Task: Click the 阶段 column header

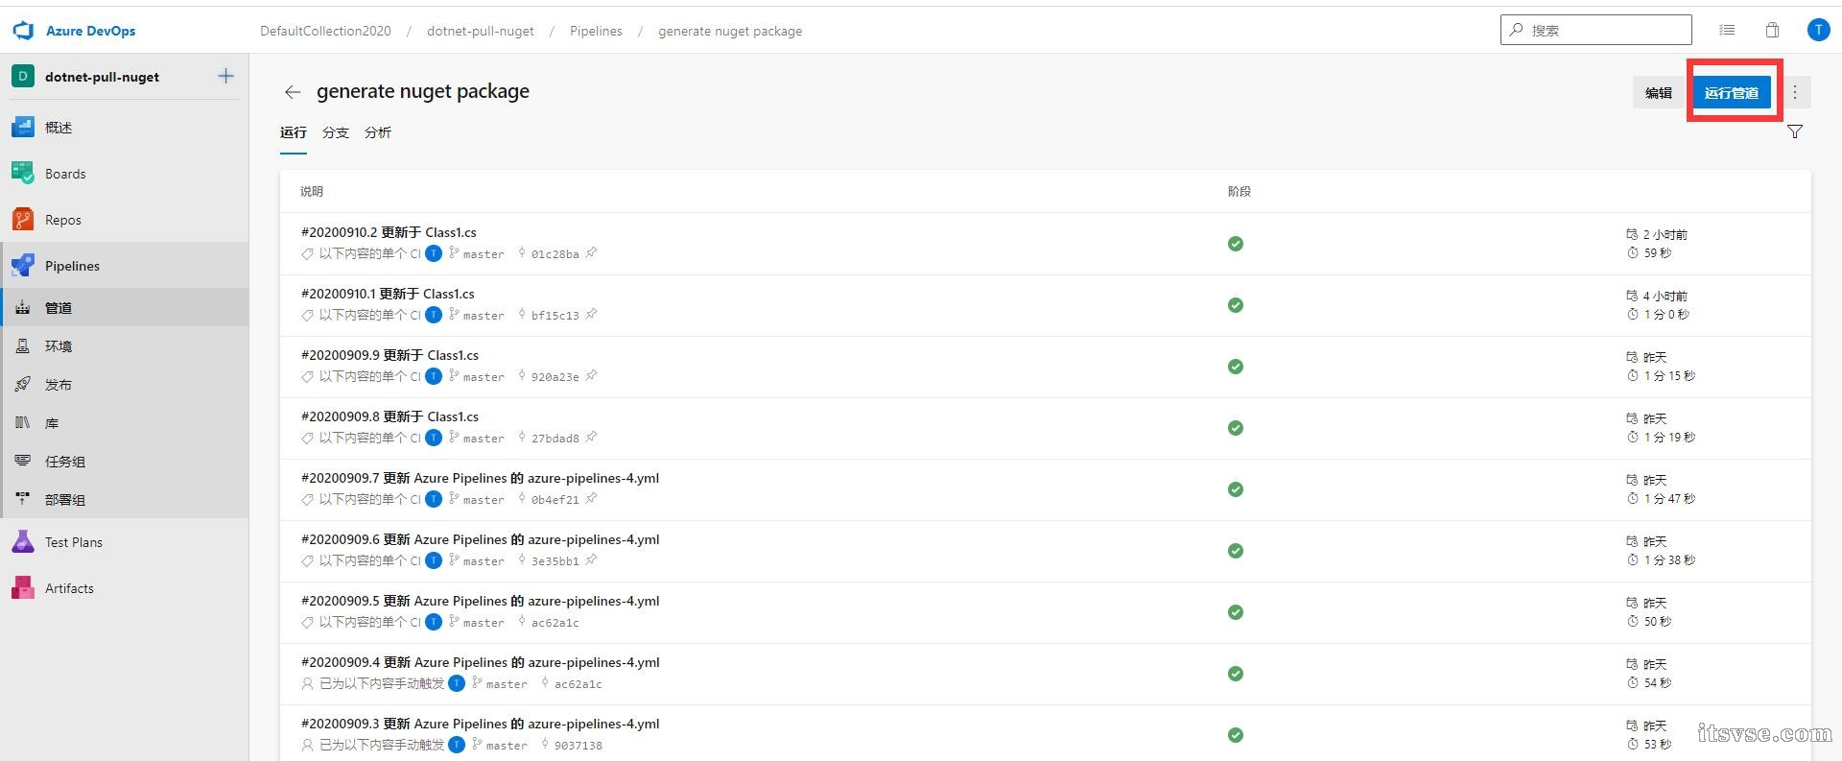Action: (x=1240, y=192)
